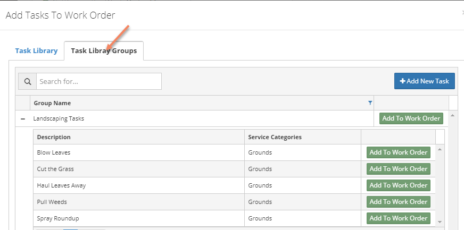
Task: Click the inner task list scroll-up arrow
Action: click(440, 149)
